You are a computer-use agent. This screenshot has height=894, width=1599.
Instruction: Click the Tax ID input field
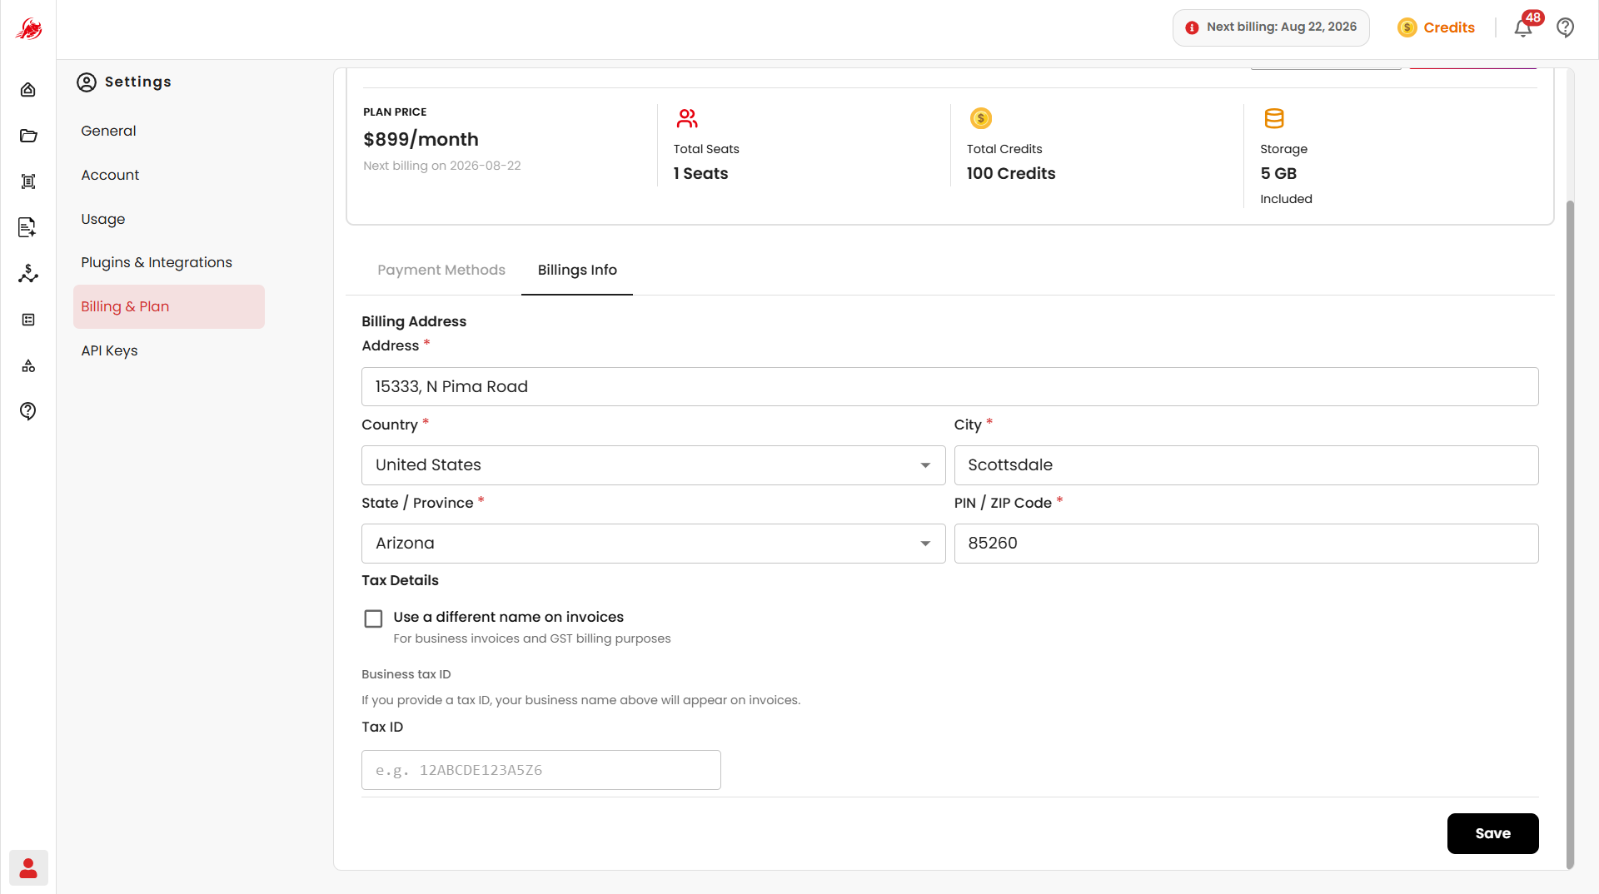point(540,770)
